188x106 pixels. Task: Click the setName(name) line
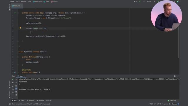tap(32, 62)
